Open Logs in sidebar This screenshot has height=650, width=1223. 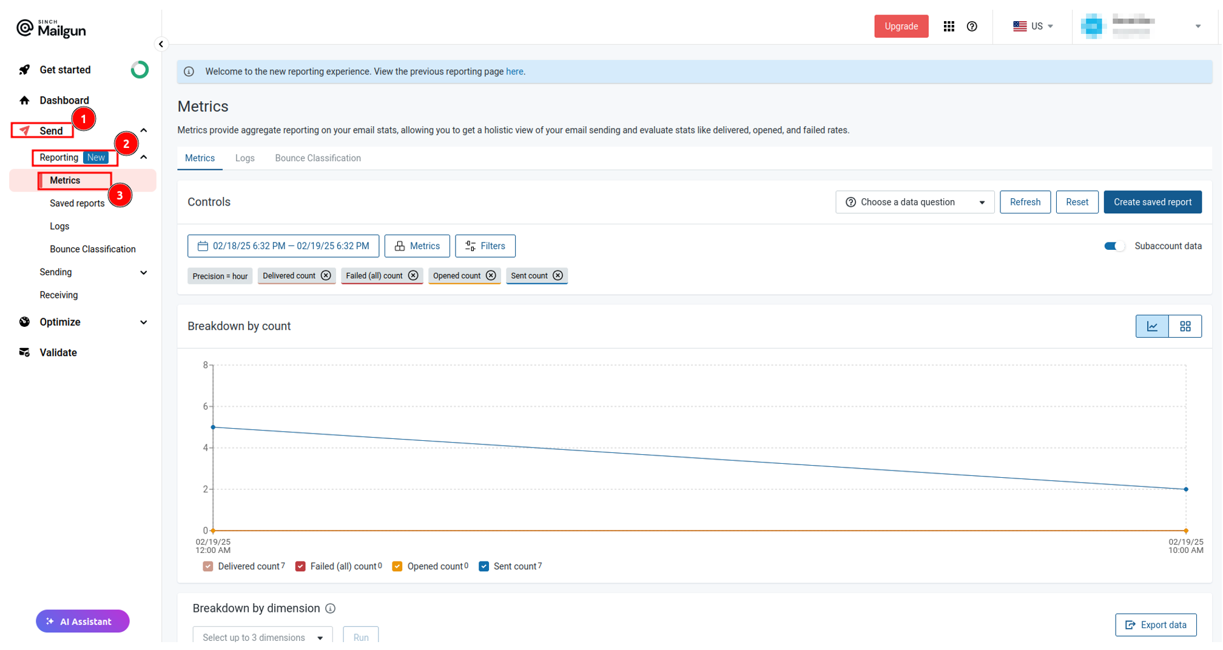[x=59, y=226]
